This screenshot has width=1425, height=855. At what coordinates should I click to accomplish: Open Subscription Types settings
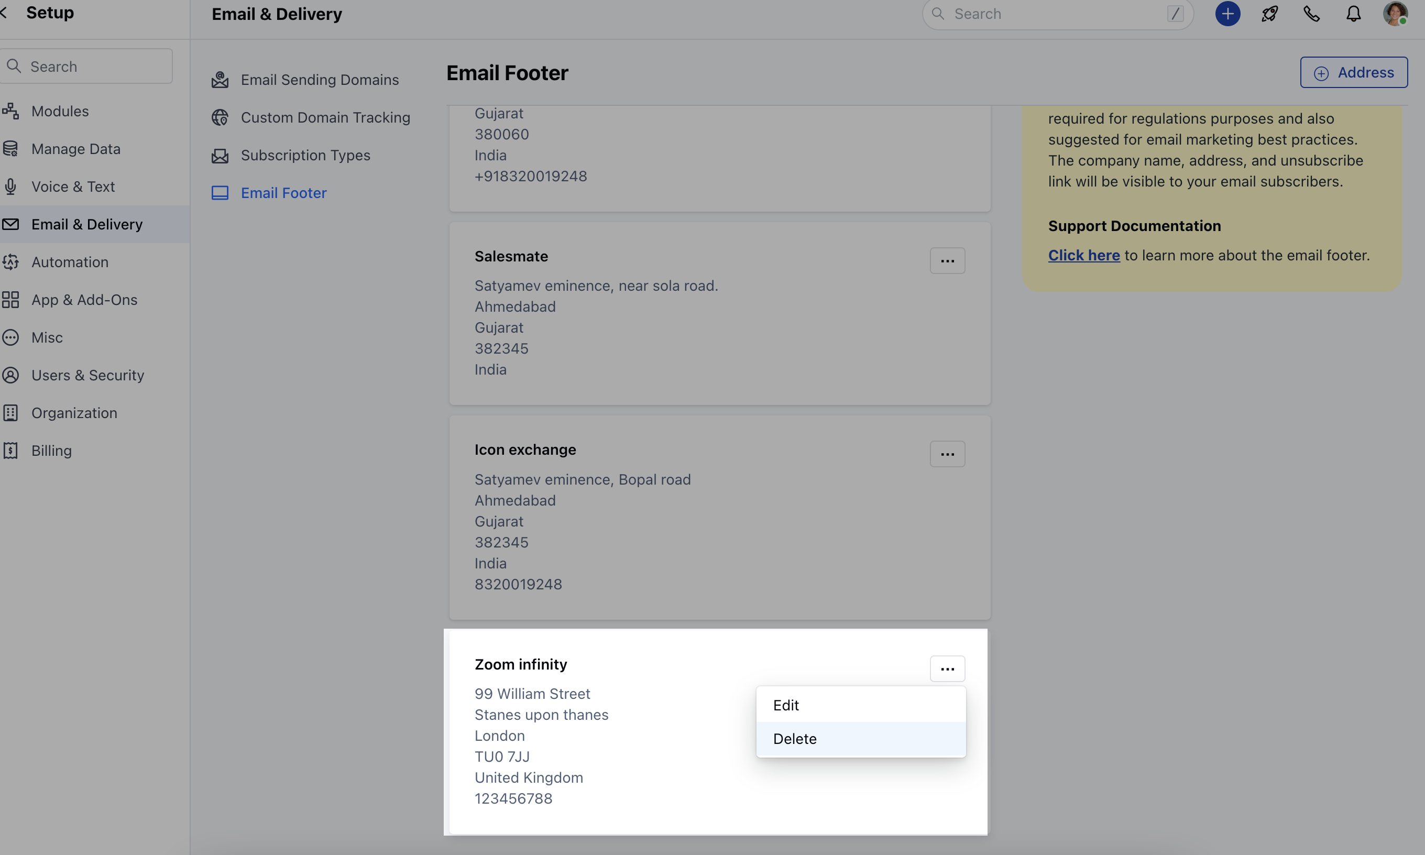[305, 156]
